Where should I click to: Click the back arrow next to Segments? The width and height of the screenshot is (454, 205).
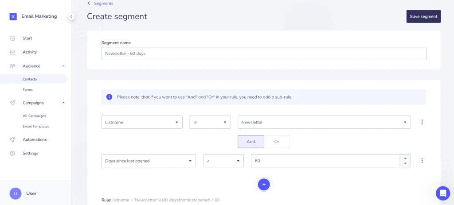pos(89,4)
